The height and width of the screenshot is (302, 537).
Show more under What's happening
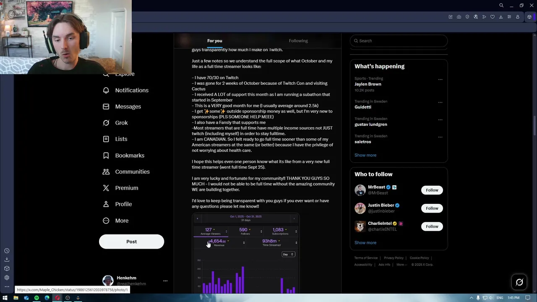coord(365,155)
